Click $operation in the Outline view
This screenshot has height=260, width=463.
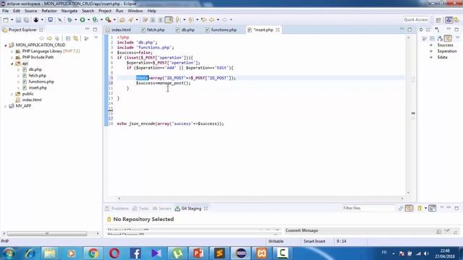(x=447, y=51)
